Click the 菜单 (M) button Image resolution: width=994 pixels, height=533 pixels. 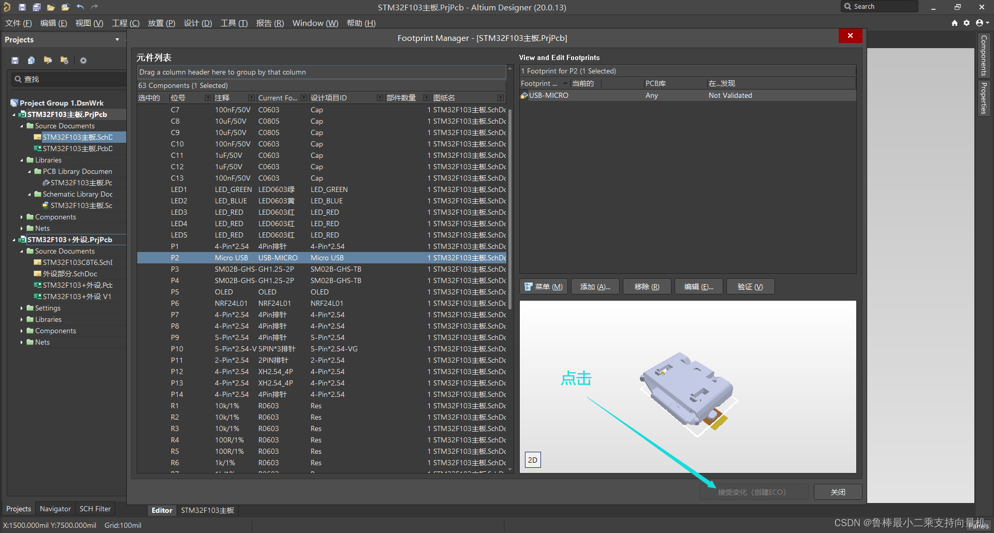click(544, 287)
